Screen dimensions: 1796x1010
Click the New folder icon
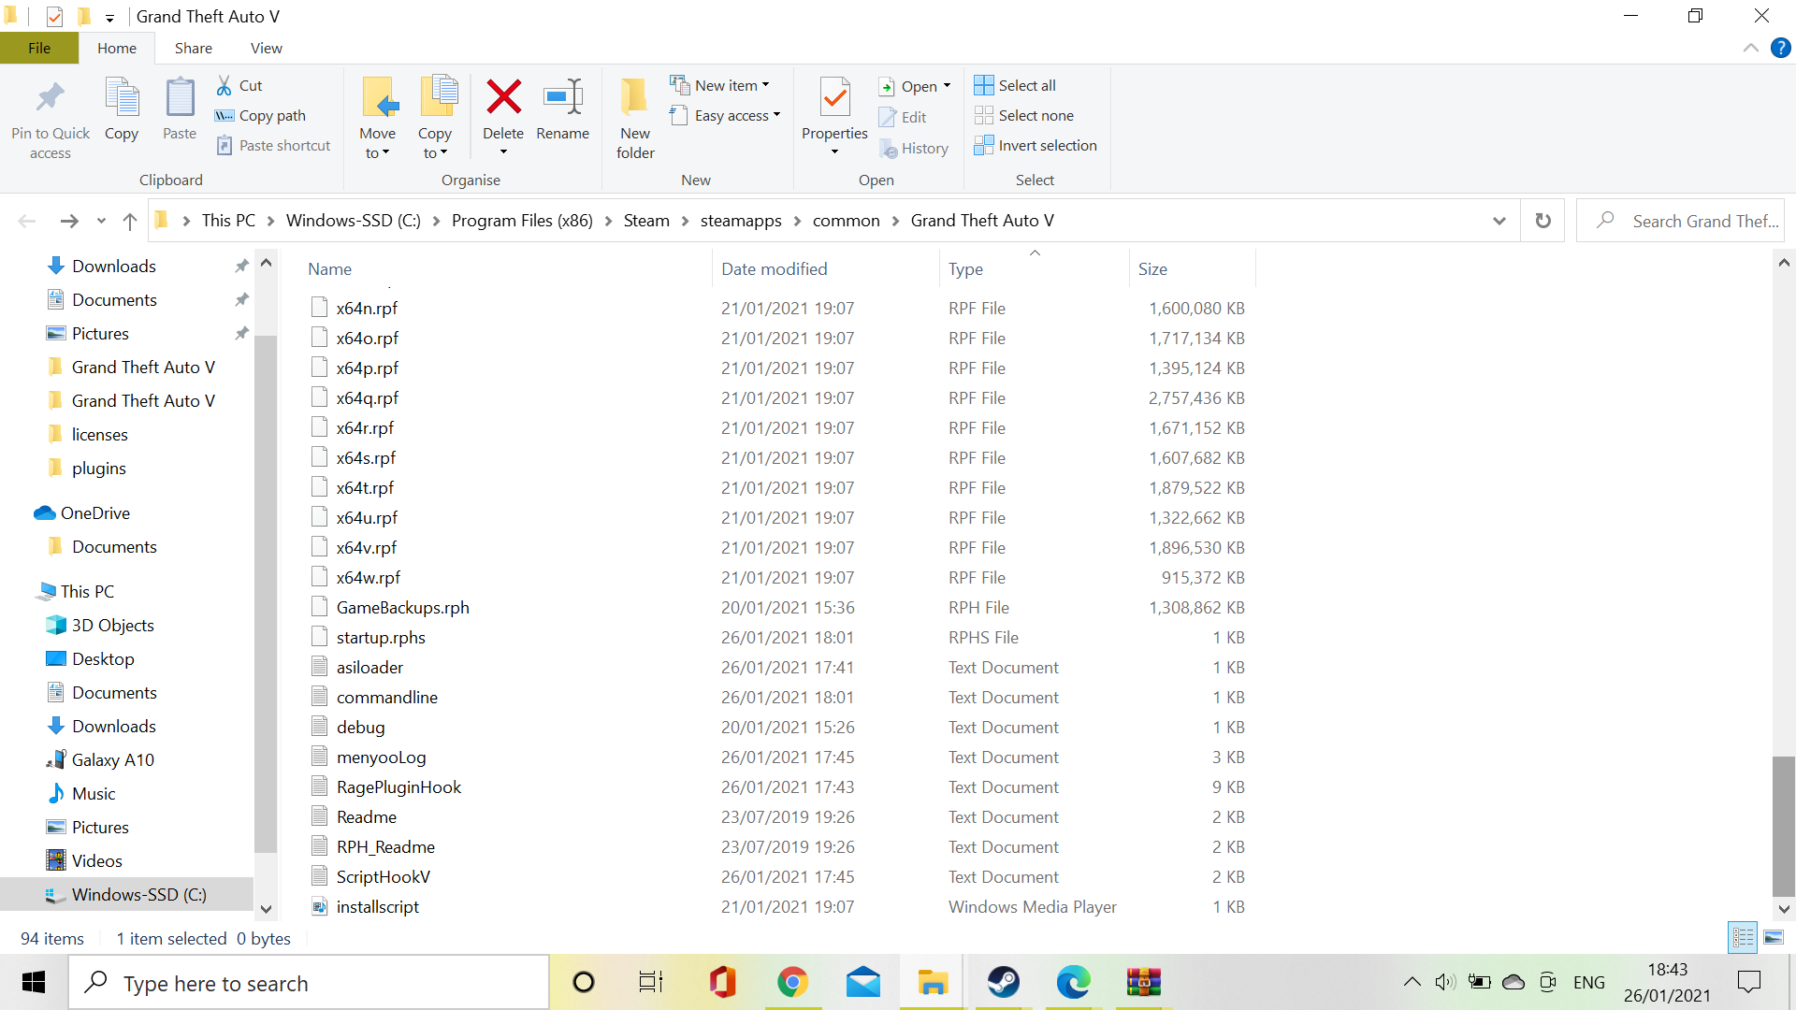pyautogui.click(x=635, y=97)
